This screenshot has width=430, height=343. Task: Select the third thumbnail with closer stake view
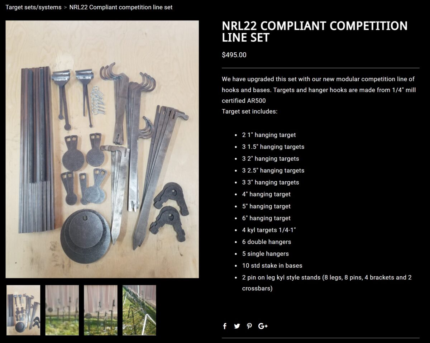(x=101, y=310)
